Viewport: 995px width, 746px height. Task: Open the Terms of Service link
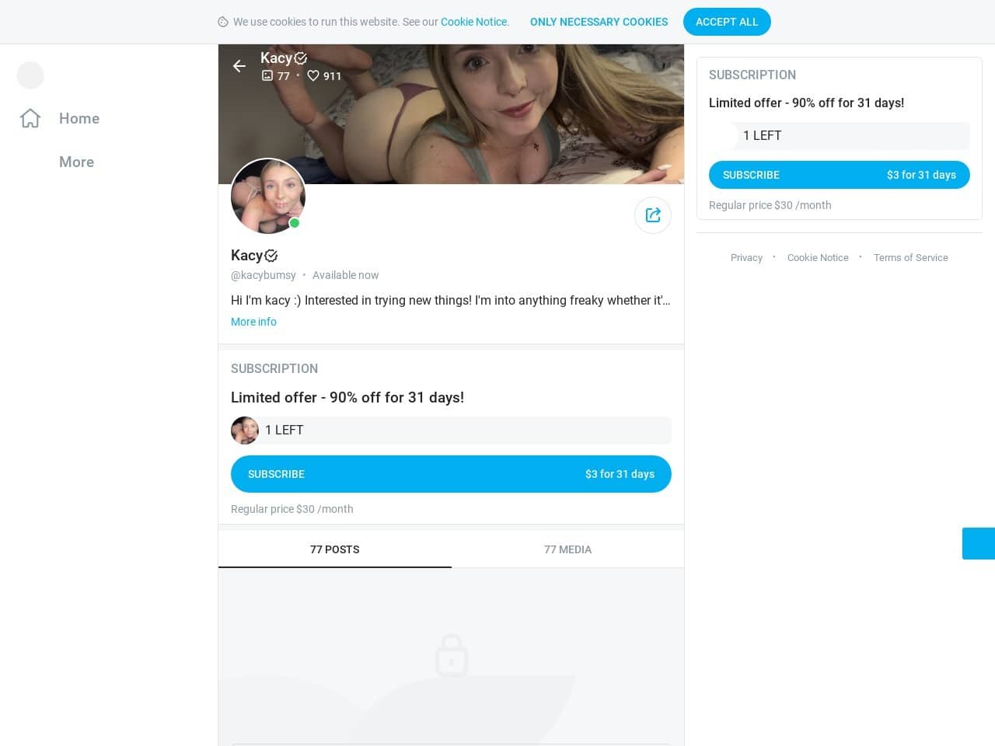[x=910, y=258]
